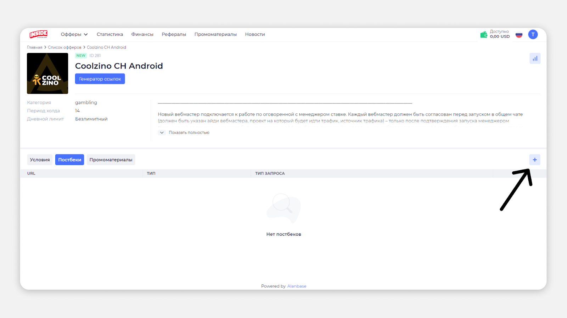Screen dimensions: 567x318
Task: Expand the Офферы dropdown menu
Action: [x=74, y=34]
